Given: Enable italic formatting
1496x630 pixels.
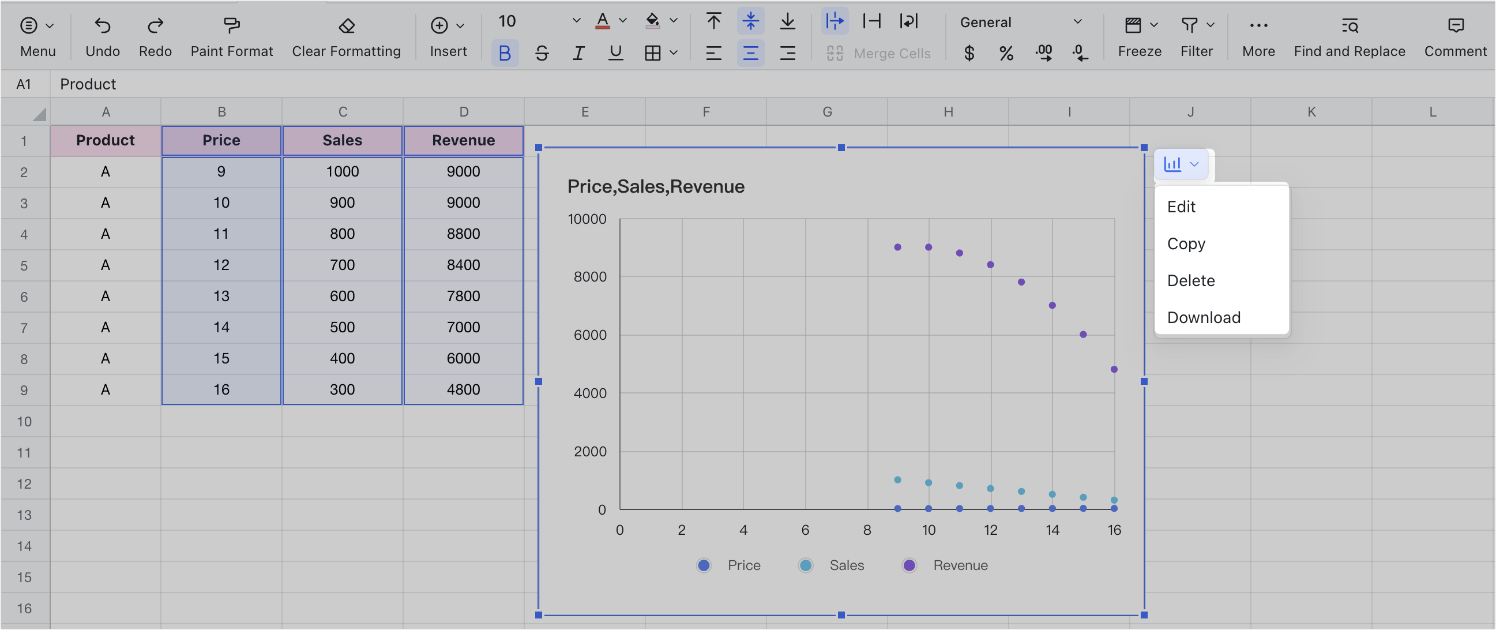Looking at the screenshot, I should point(578,53).
